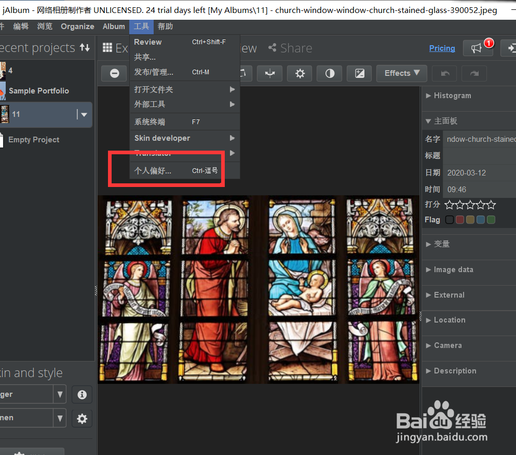Select the red flag color
The width and height of the screenshot is (516, 455).
pos(460,220)
